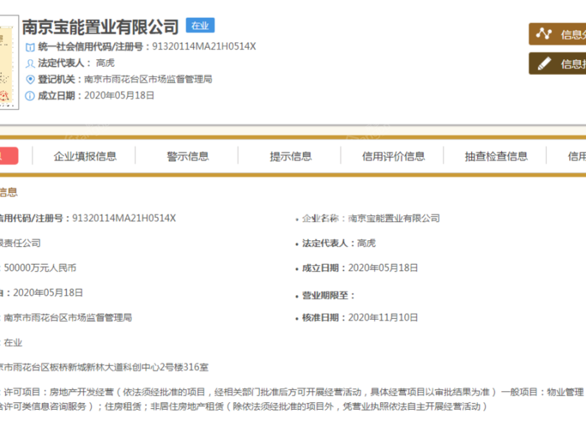Click header establishment date 2020年05月18日
The height and width of the screenshot is (439, 586).
tap(119, 95)
